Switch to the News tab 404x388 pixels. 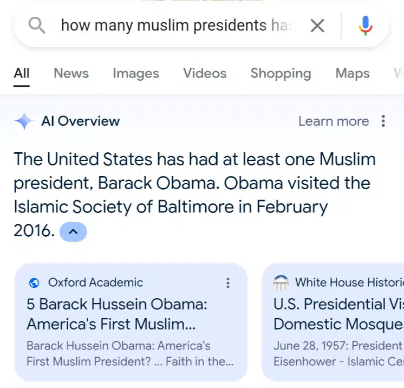coord(71,73)
